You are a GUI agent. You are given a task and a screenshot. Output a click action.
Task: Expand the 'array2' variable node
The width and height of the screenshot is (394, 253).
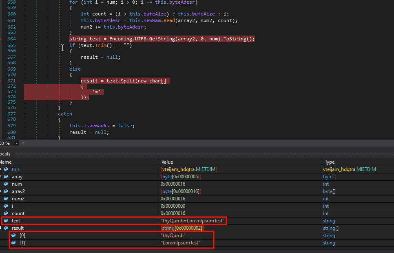pos(1,191)
